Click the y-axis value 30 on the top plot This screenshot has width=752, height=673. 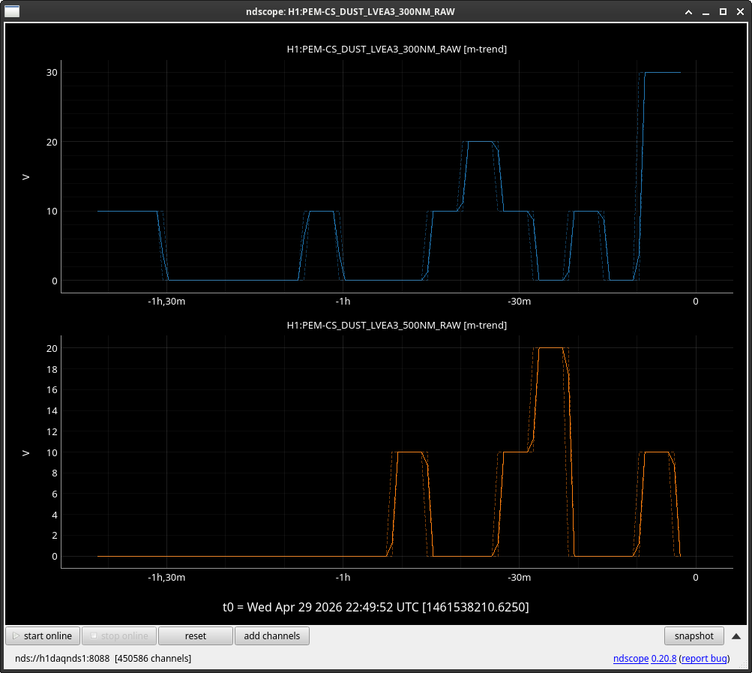[52, 73]
